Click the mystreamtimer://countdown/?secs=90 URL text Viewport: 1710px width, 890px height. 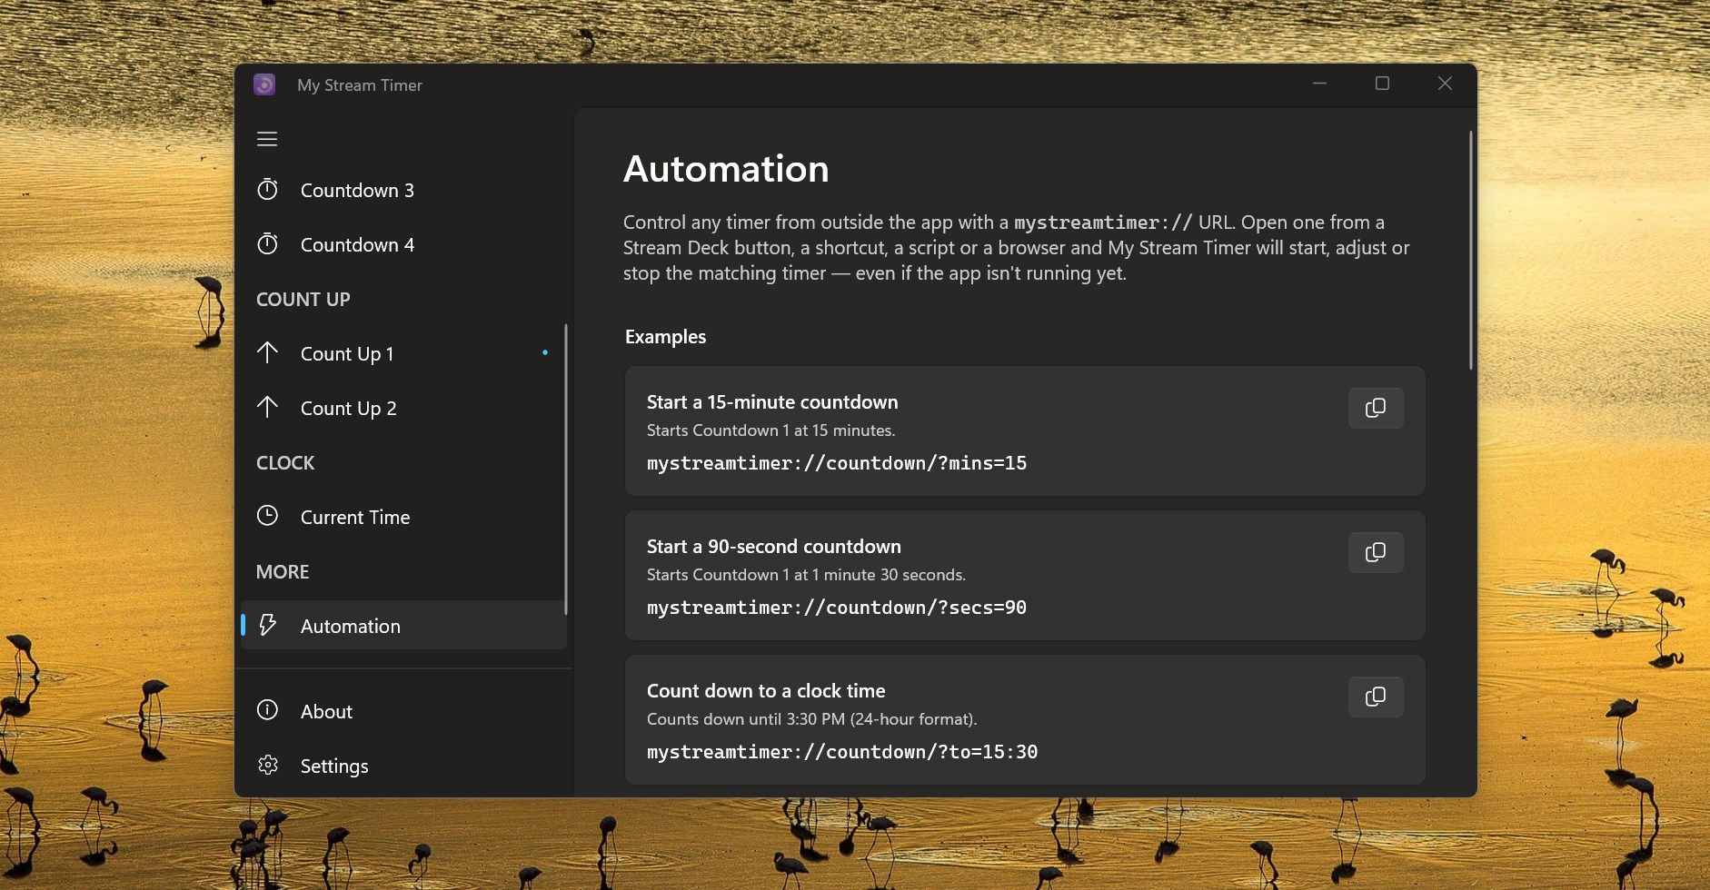(837, 608)
